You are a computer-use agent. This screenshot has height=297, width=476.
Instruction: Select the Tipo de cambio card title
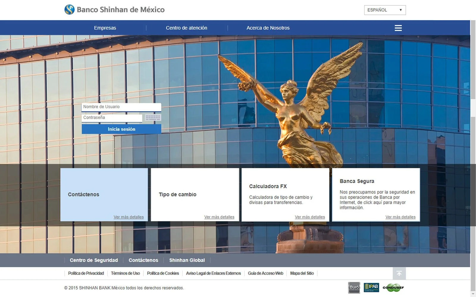178,195
